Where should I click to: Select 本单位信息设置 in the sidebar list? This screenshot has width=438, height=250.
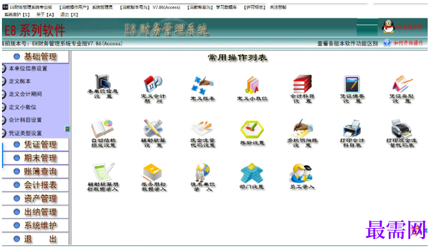pyautogui.click(x=28, y=68)
